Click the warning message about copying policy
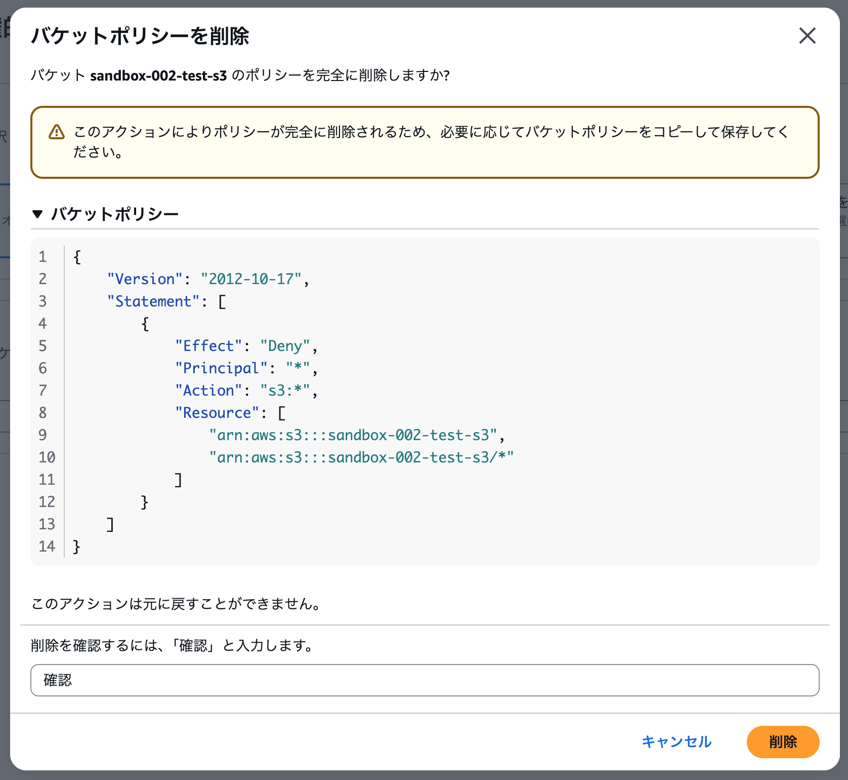The image size is (848, 780). (x=431, y=142)
